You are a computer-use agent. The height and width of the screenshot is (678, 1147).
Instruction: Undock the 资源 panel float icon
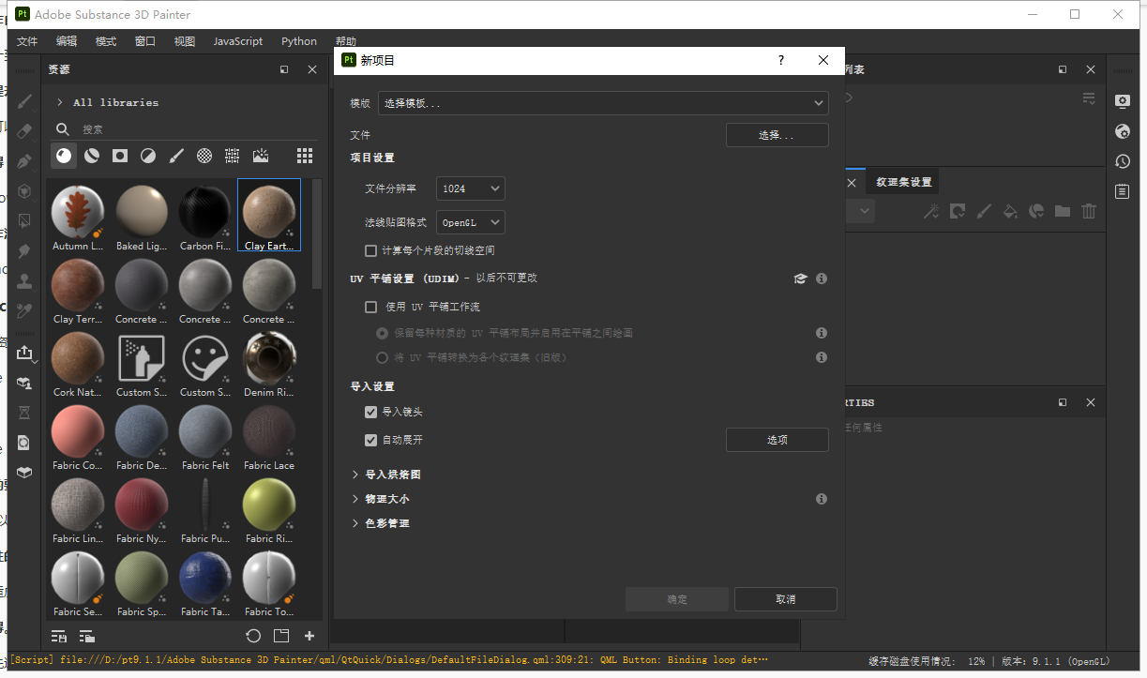pyautogui.click(x=284, y=69)
